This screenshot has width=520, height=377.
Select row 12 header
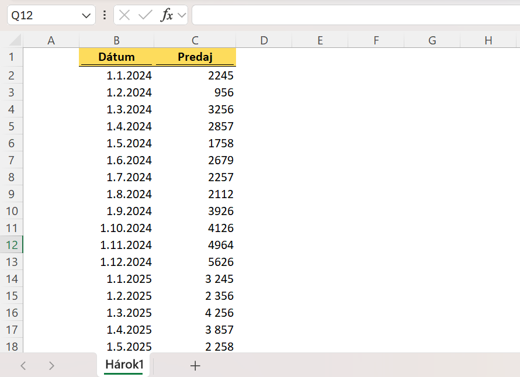(12, 245)
